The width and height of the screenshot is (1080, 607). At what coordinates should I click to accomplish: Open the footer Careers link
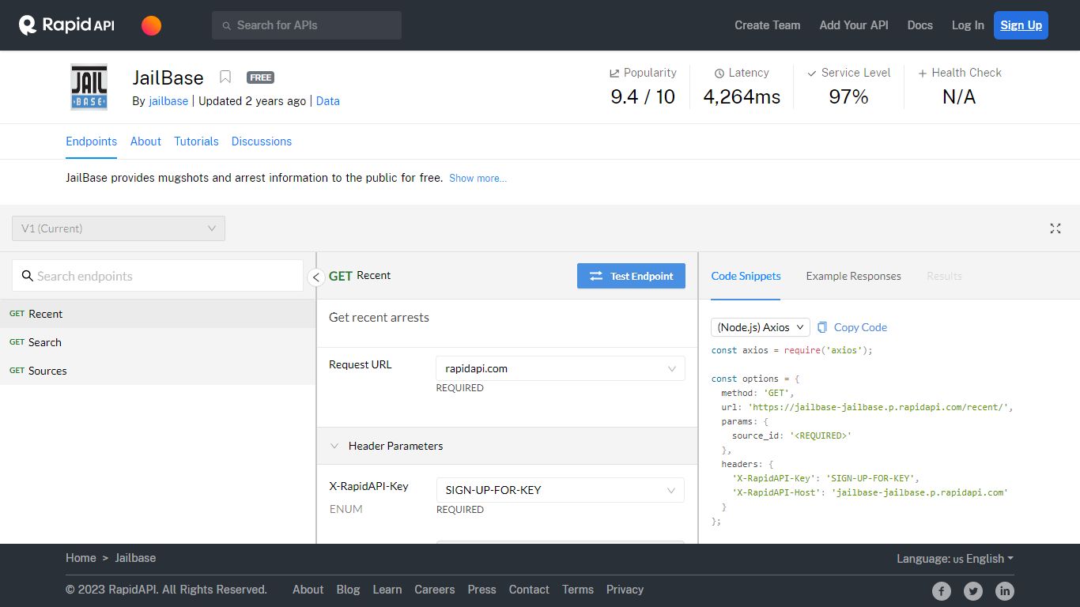point(435,590)
